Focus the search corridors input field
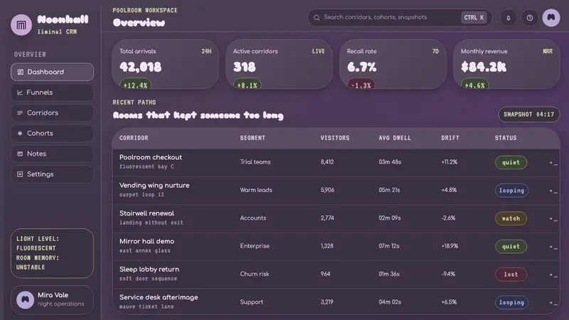Screen dimensions: 569x320 [400, 17]
